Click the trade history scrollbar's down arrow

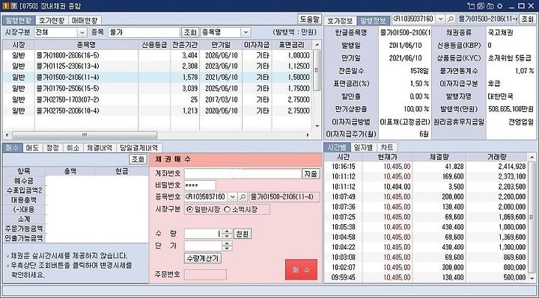click(x=532, y=278)
